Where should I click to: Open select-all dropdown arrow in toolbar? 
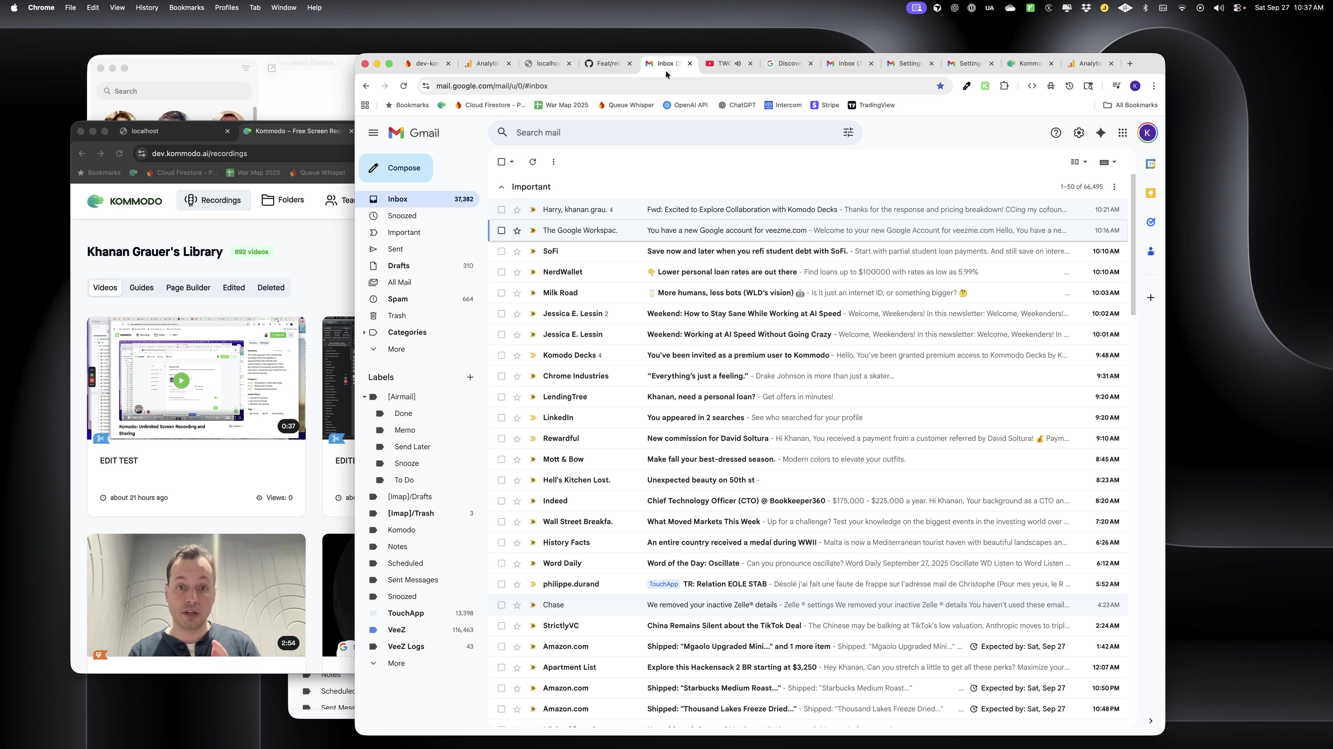(x=512, y=162)
